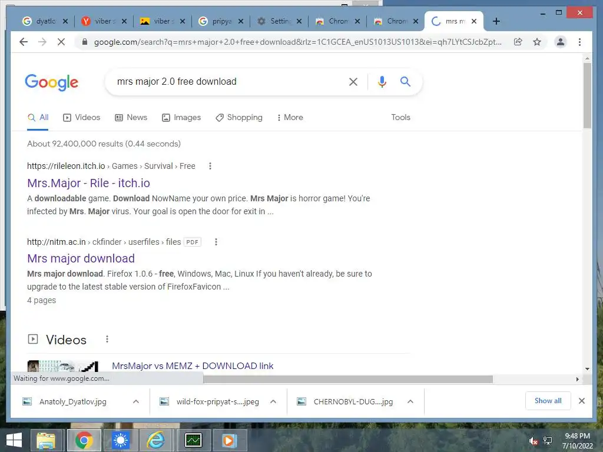The height and width of the screenshot is (452, 603).
Task: Click the scroll down arrow
Action: point(587,368)
